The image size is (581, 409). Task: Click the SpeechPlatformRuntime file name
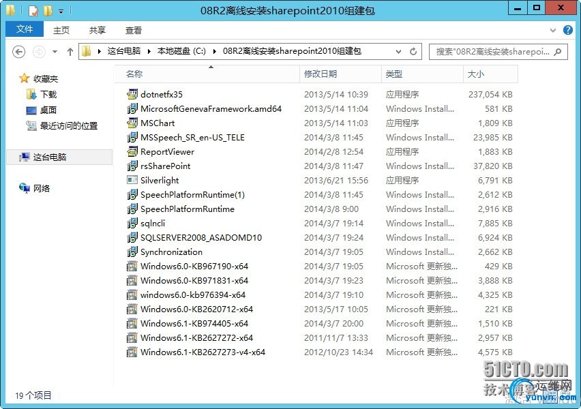[x=187, y=209]
